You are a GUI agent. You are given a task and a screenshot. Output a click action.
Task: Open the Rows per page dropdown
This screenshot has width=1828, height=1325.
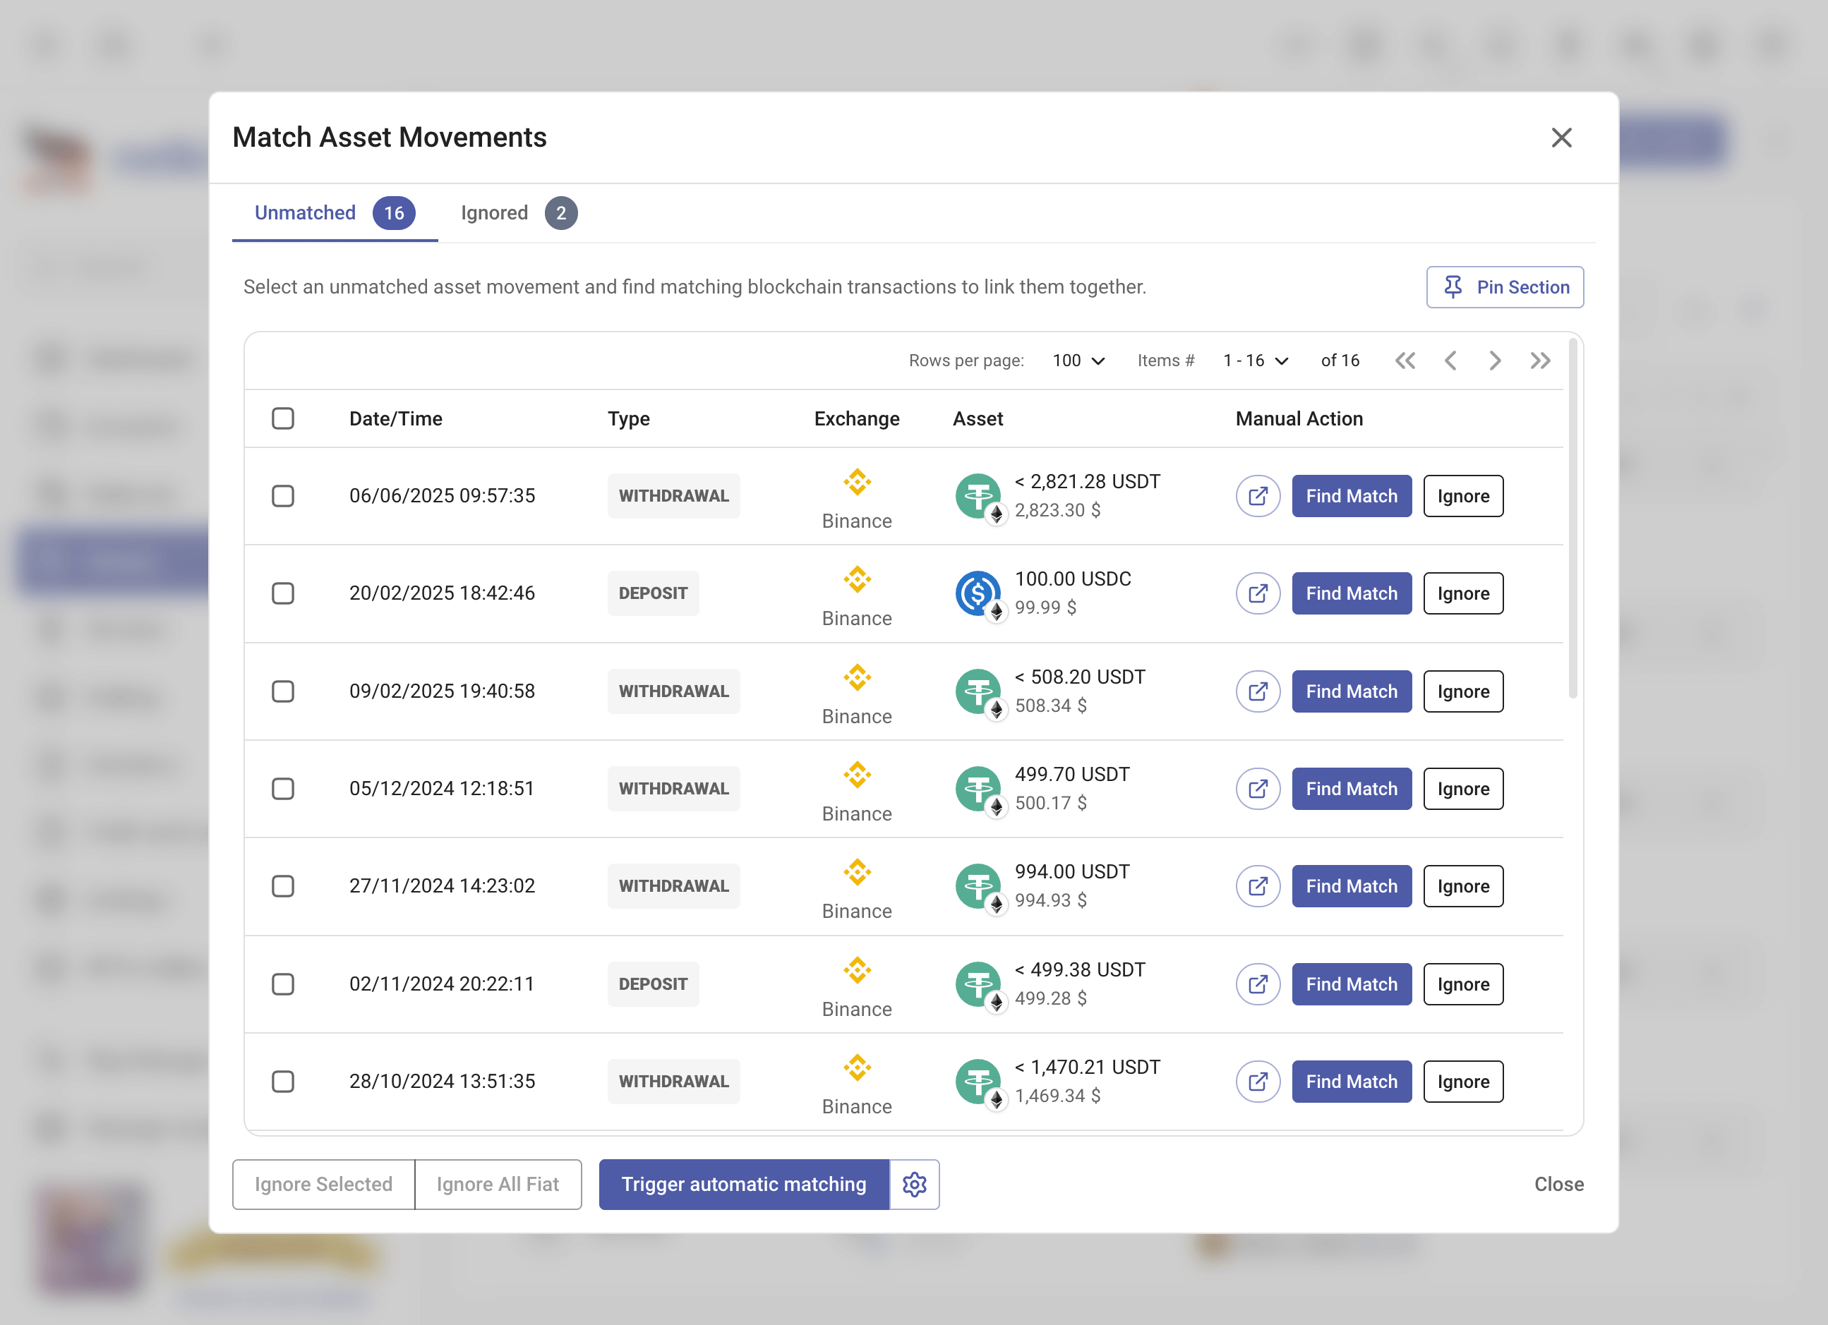click(x=1078, y=360)
